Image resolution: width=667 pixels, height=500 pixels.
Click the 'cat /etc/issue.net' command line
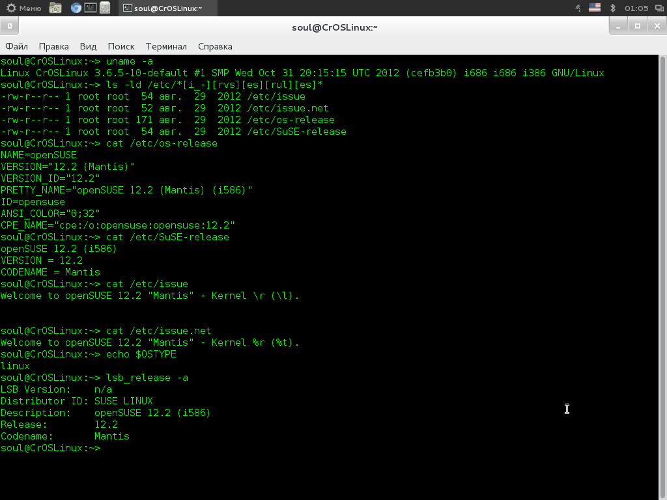pos(106,331)
